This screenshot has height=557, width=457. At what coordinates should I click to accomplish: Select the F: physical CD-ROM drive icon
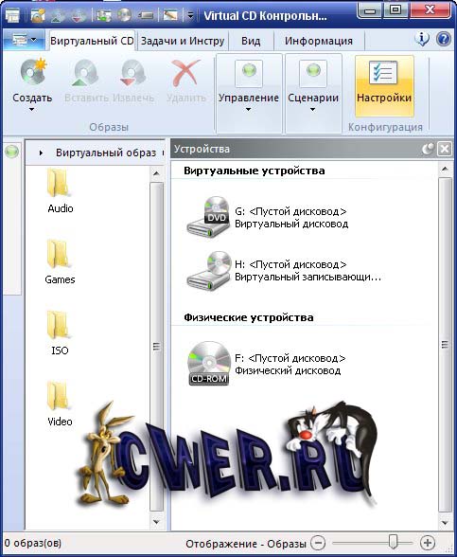click(x=208, y=364)
